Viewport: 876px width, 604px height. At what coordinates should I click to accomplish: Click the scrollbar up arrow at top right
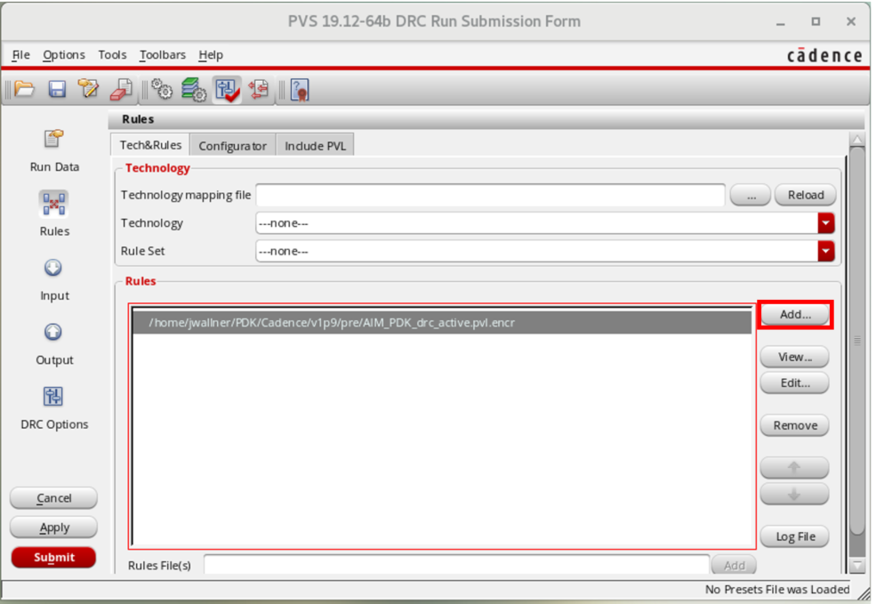[857, 139]
